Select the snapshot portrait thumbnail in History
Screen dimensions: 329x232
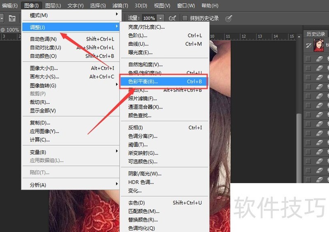pyautogui.click(x=319, y=45)
